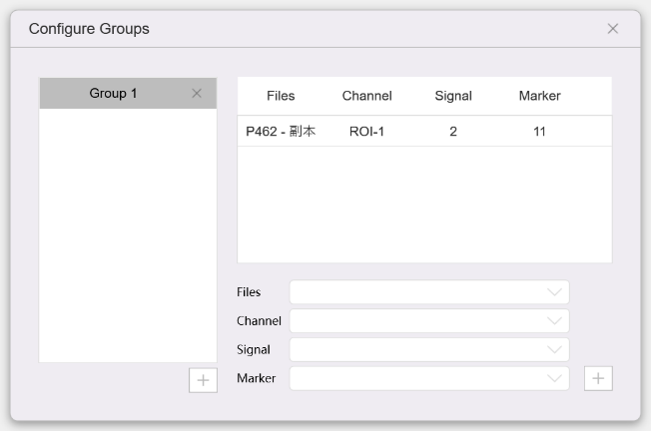The image size is (651, 431).
Task: Add entry with plus button beside Marker
Action: click(x=598, y=378)
